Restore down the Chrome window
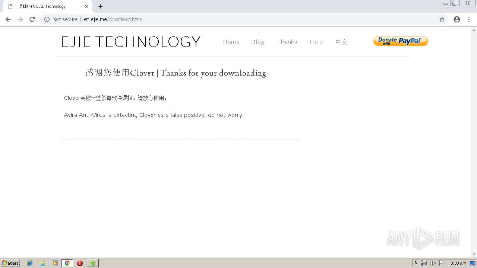The width and height of the screenshot is (477, 268). pos(455,3)
